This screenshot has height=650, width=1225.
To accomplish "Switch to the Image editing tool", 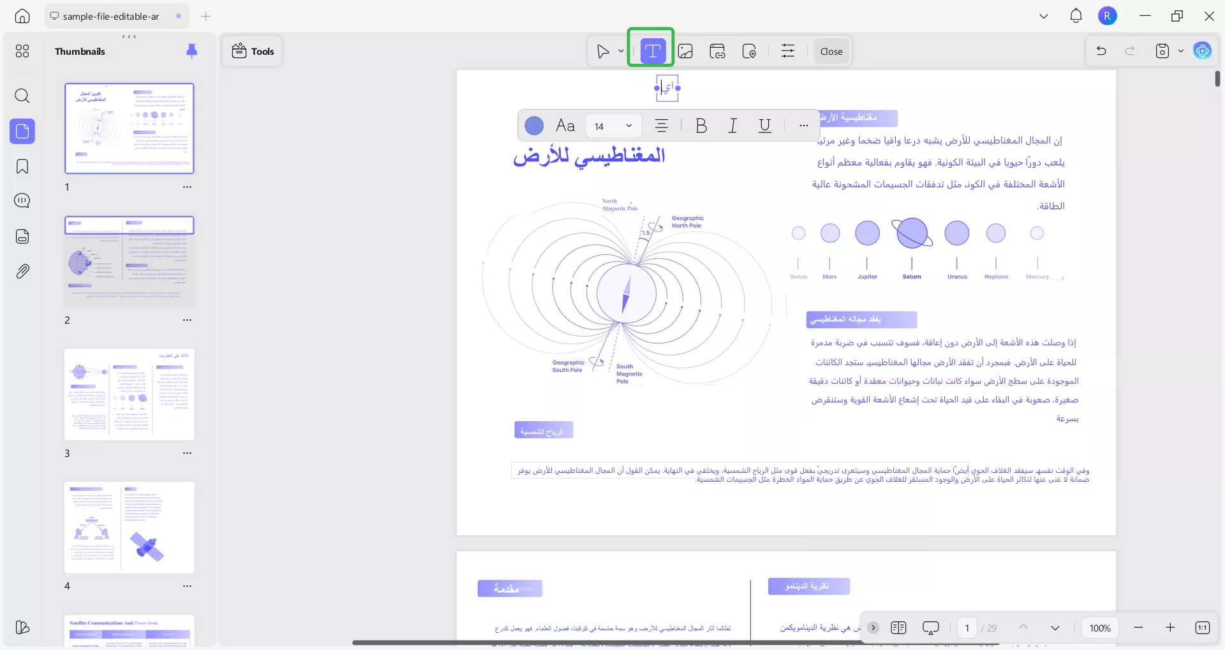I will pyautogui.click(x=686, y=51).
